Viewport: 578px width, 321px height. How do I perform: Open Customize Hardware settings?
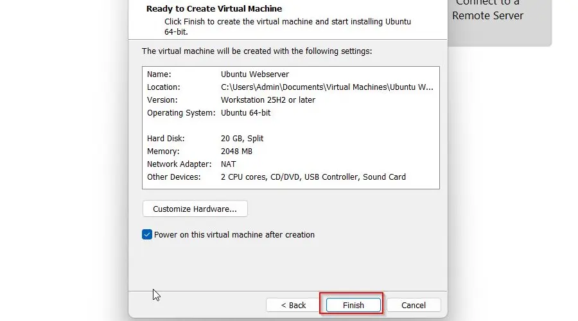click(195, 209)
